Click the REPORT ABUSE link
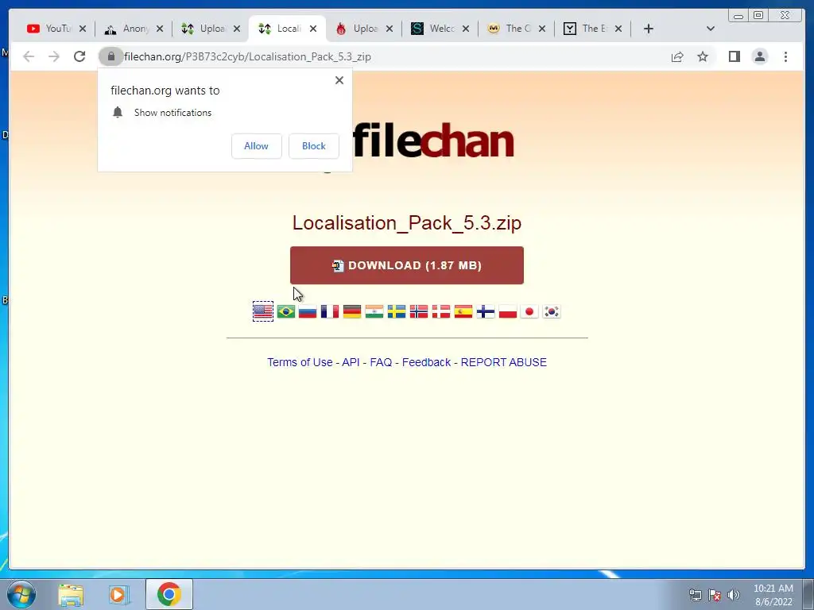 point(503,362)
